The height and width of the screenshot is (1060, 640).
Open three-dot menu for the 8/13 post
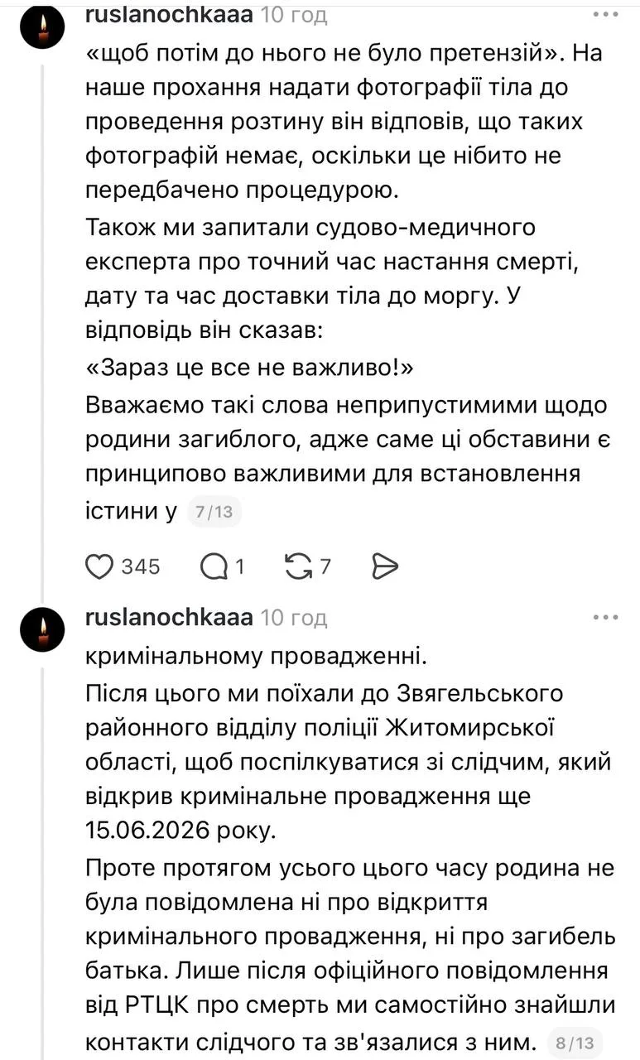coord(605,618)
